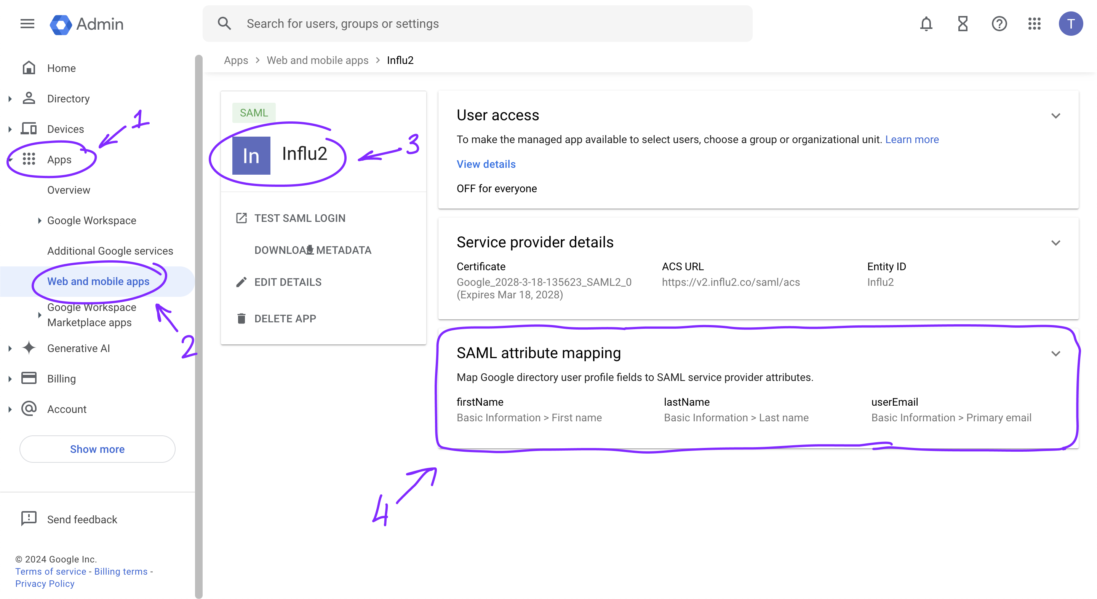Click the userEmail attribute mapping
Viewport: 1097px width, 599px height.
(x=951, y=410)
